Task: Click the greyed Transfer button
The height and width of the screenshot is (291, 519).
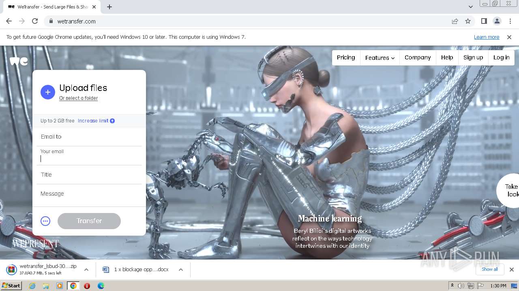Action: 89,221
